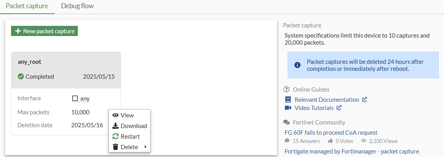Viewport: 444px width, 157px height.
Task: Click the New packet capture button
Action: click(44, 31)
